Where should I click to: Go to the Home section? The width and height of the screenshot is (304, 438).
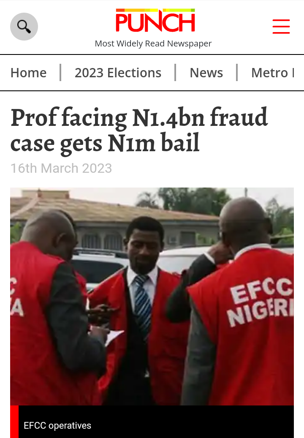(x=28, y=73)
